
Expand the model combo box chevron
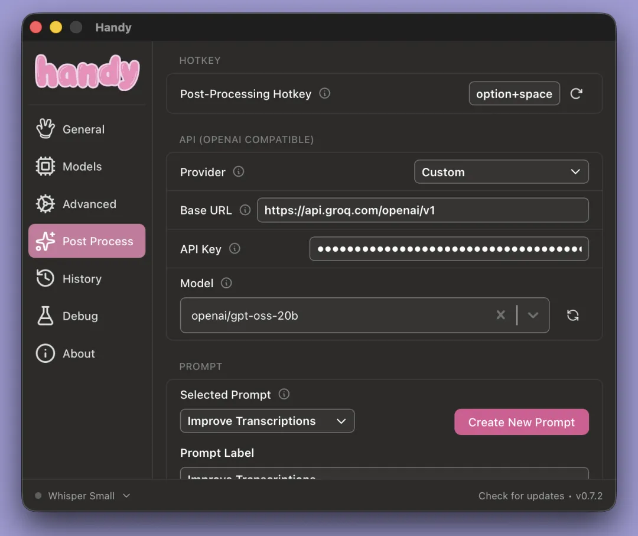click(533, 315)
